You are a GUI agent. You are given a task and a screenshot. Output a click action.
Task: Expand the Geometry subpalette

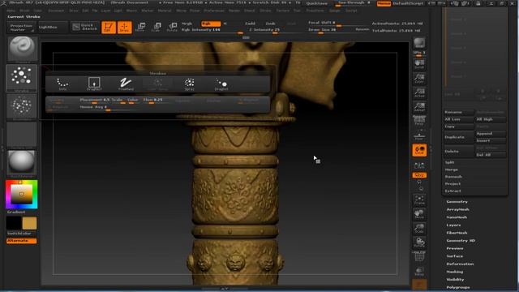[x=457, y=202]
